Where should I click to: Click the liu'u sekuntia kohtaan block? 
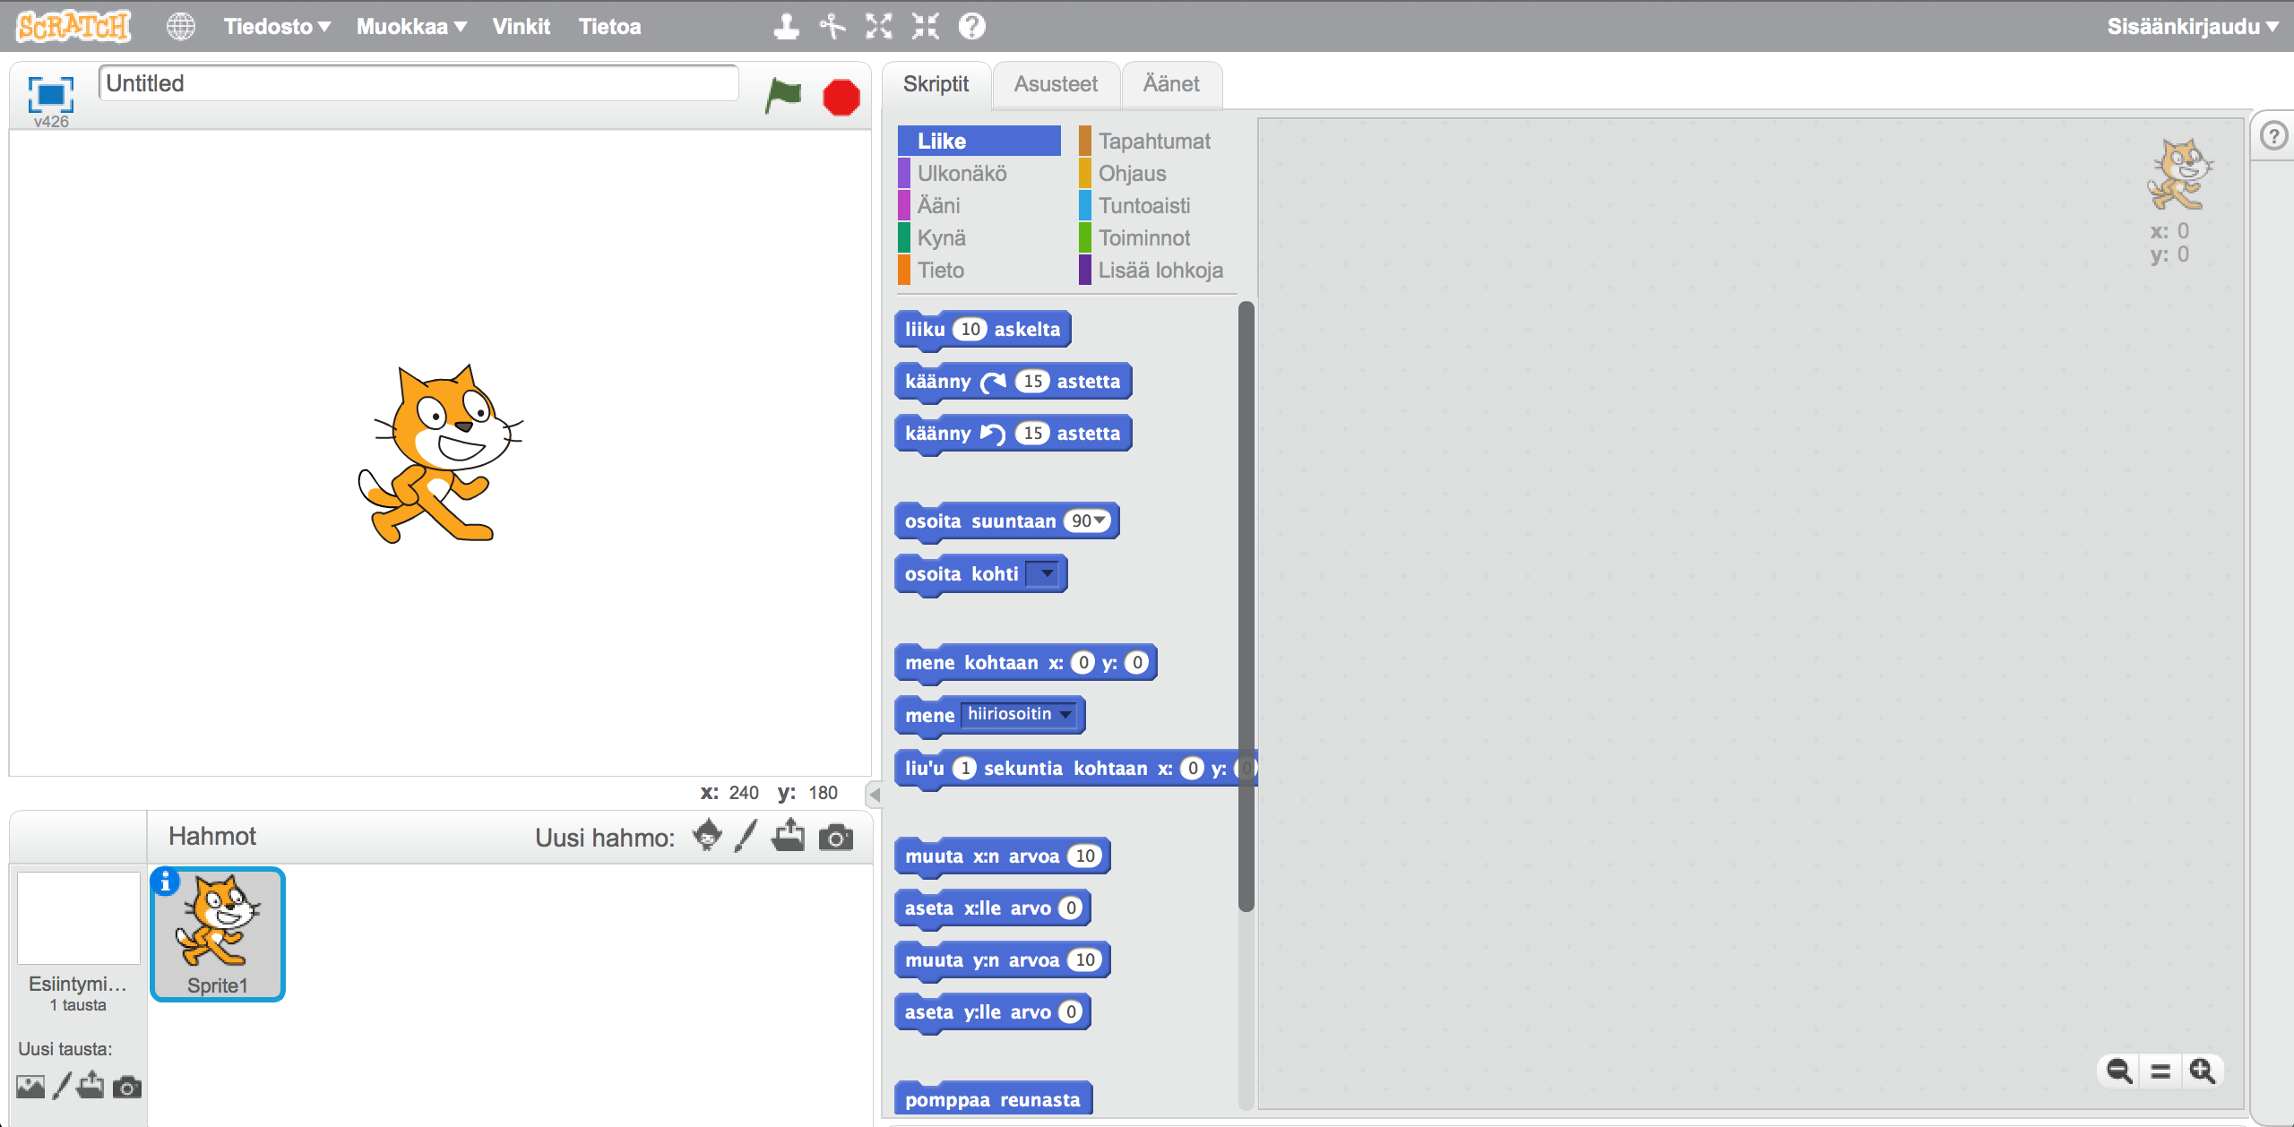pyautogui.click(x=1075, y=769)
